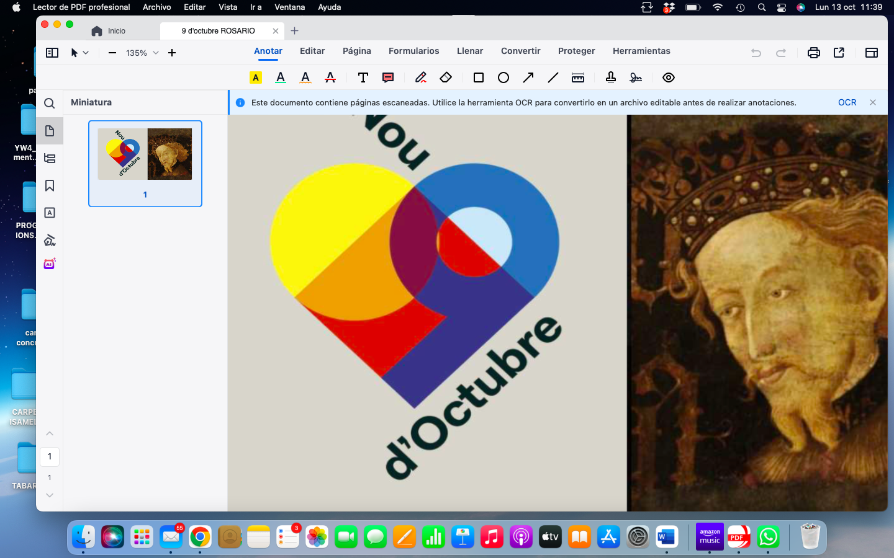The height and width of the screenshot is (558, 894).
Task: Select the strikethrough text tool
Action: (330, 77)
